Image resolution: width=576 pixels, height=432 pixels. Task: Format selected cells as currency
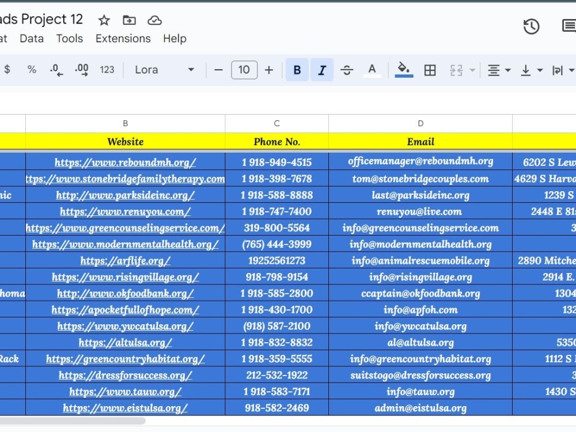point(8,70)
